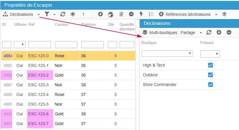Click the grey help question mark icon
The image size is (239, 130).
pyautogui.click(x=224, y=14)
